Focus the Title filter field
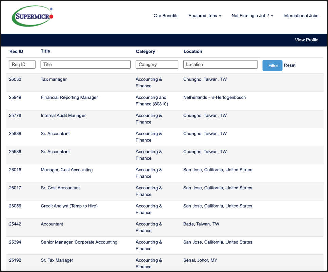Viewport: 328px width, 272px height. (x=86, y=65)
